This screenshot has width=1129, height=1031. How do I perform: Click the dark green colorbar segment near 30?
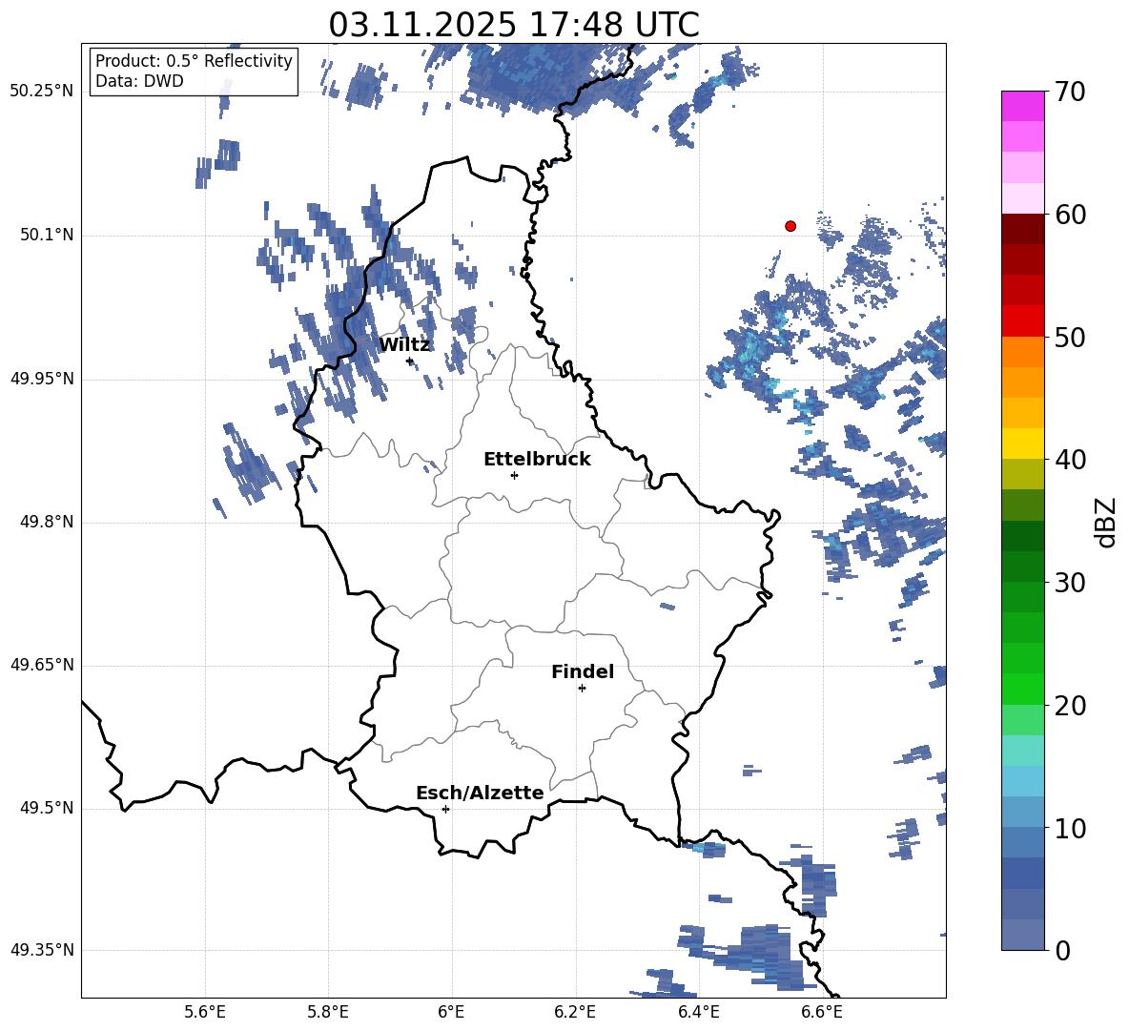pyautogui.click(x=1023, y=567)
